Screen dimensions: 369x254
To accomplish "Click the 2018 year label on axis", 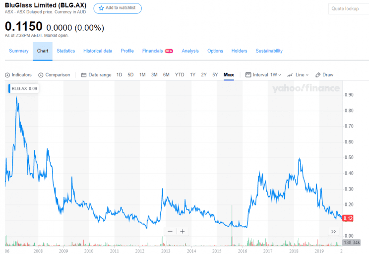I will [x=294, y=251].
